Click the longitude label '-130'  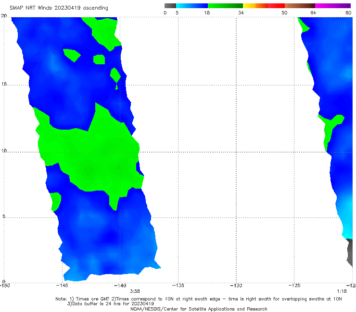click(236, 286)
